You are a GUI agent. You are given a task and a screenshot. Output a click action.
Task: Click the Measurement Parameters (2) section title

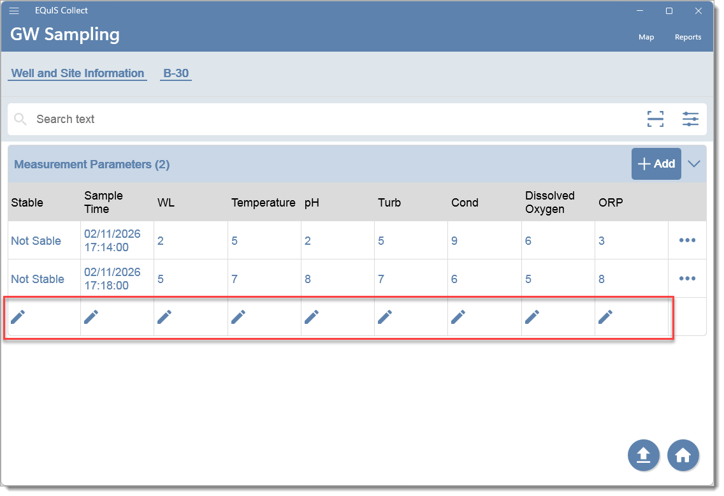click(92, 164)
